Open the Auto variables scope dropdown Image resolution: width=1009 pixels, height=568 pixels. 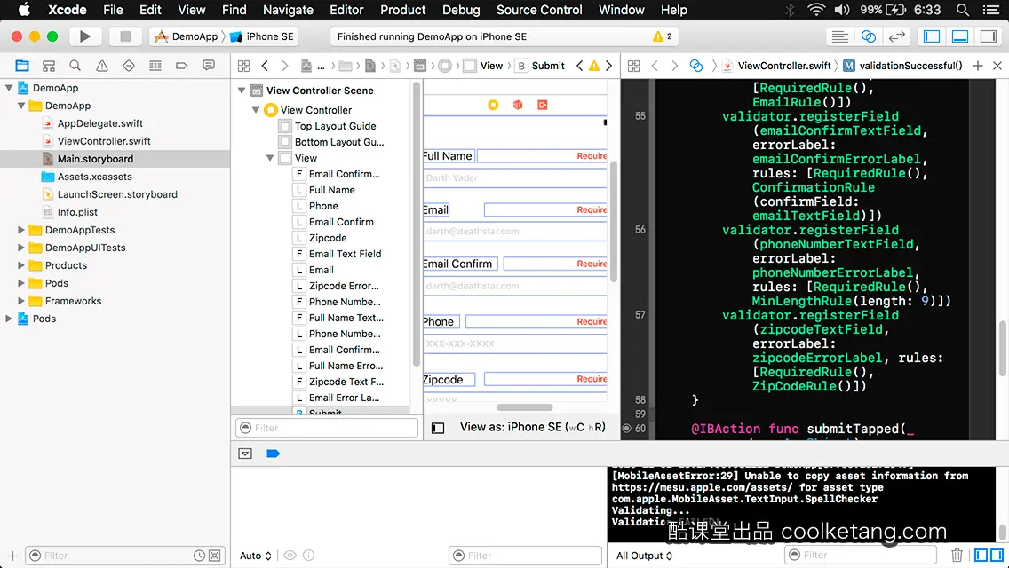256,556
